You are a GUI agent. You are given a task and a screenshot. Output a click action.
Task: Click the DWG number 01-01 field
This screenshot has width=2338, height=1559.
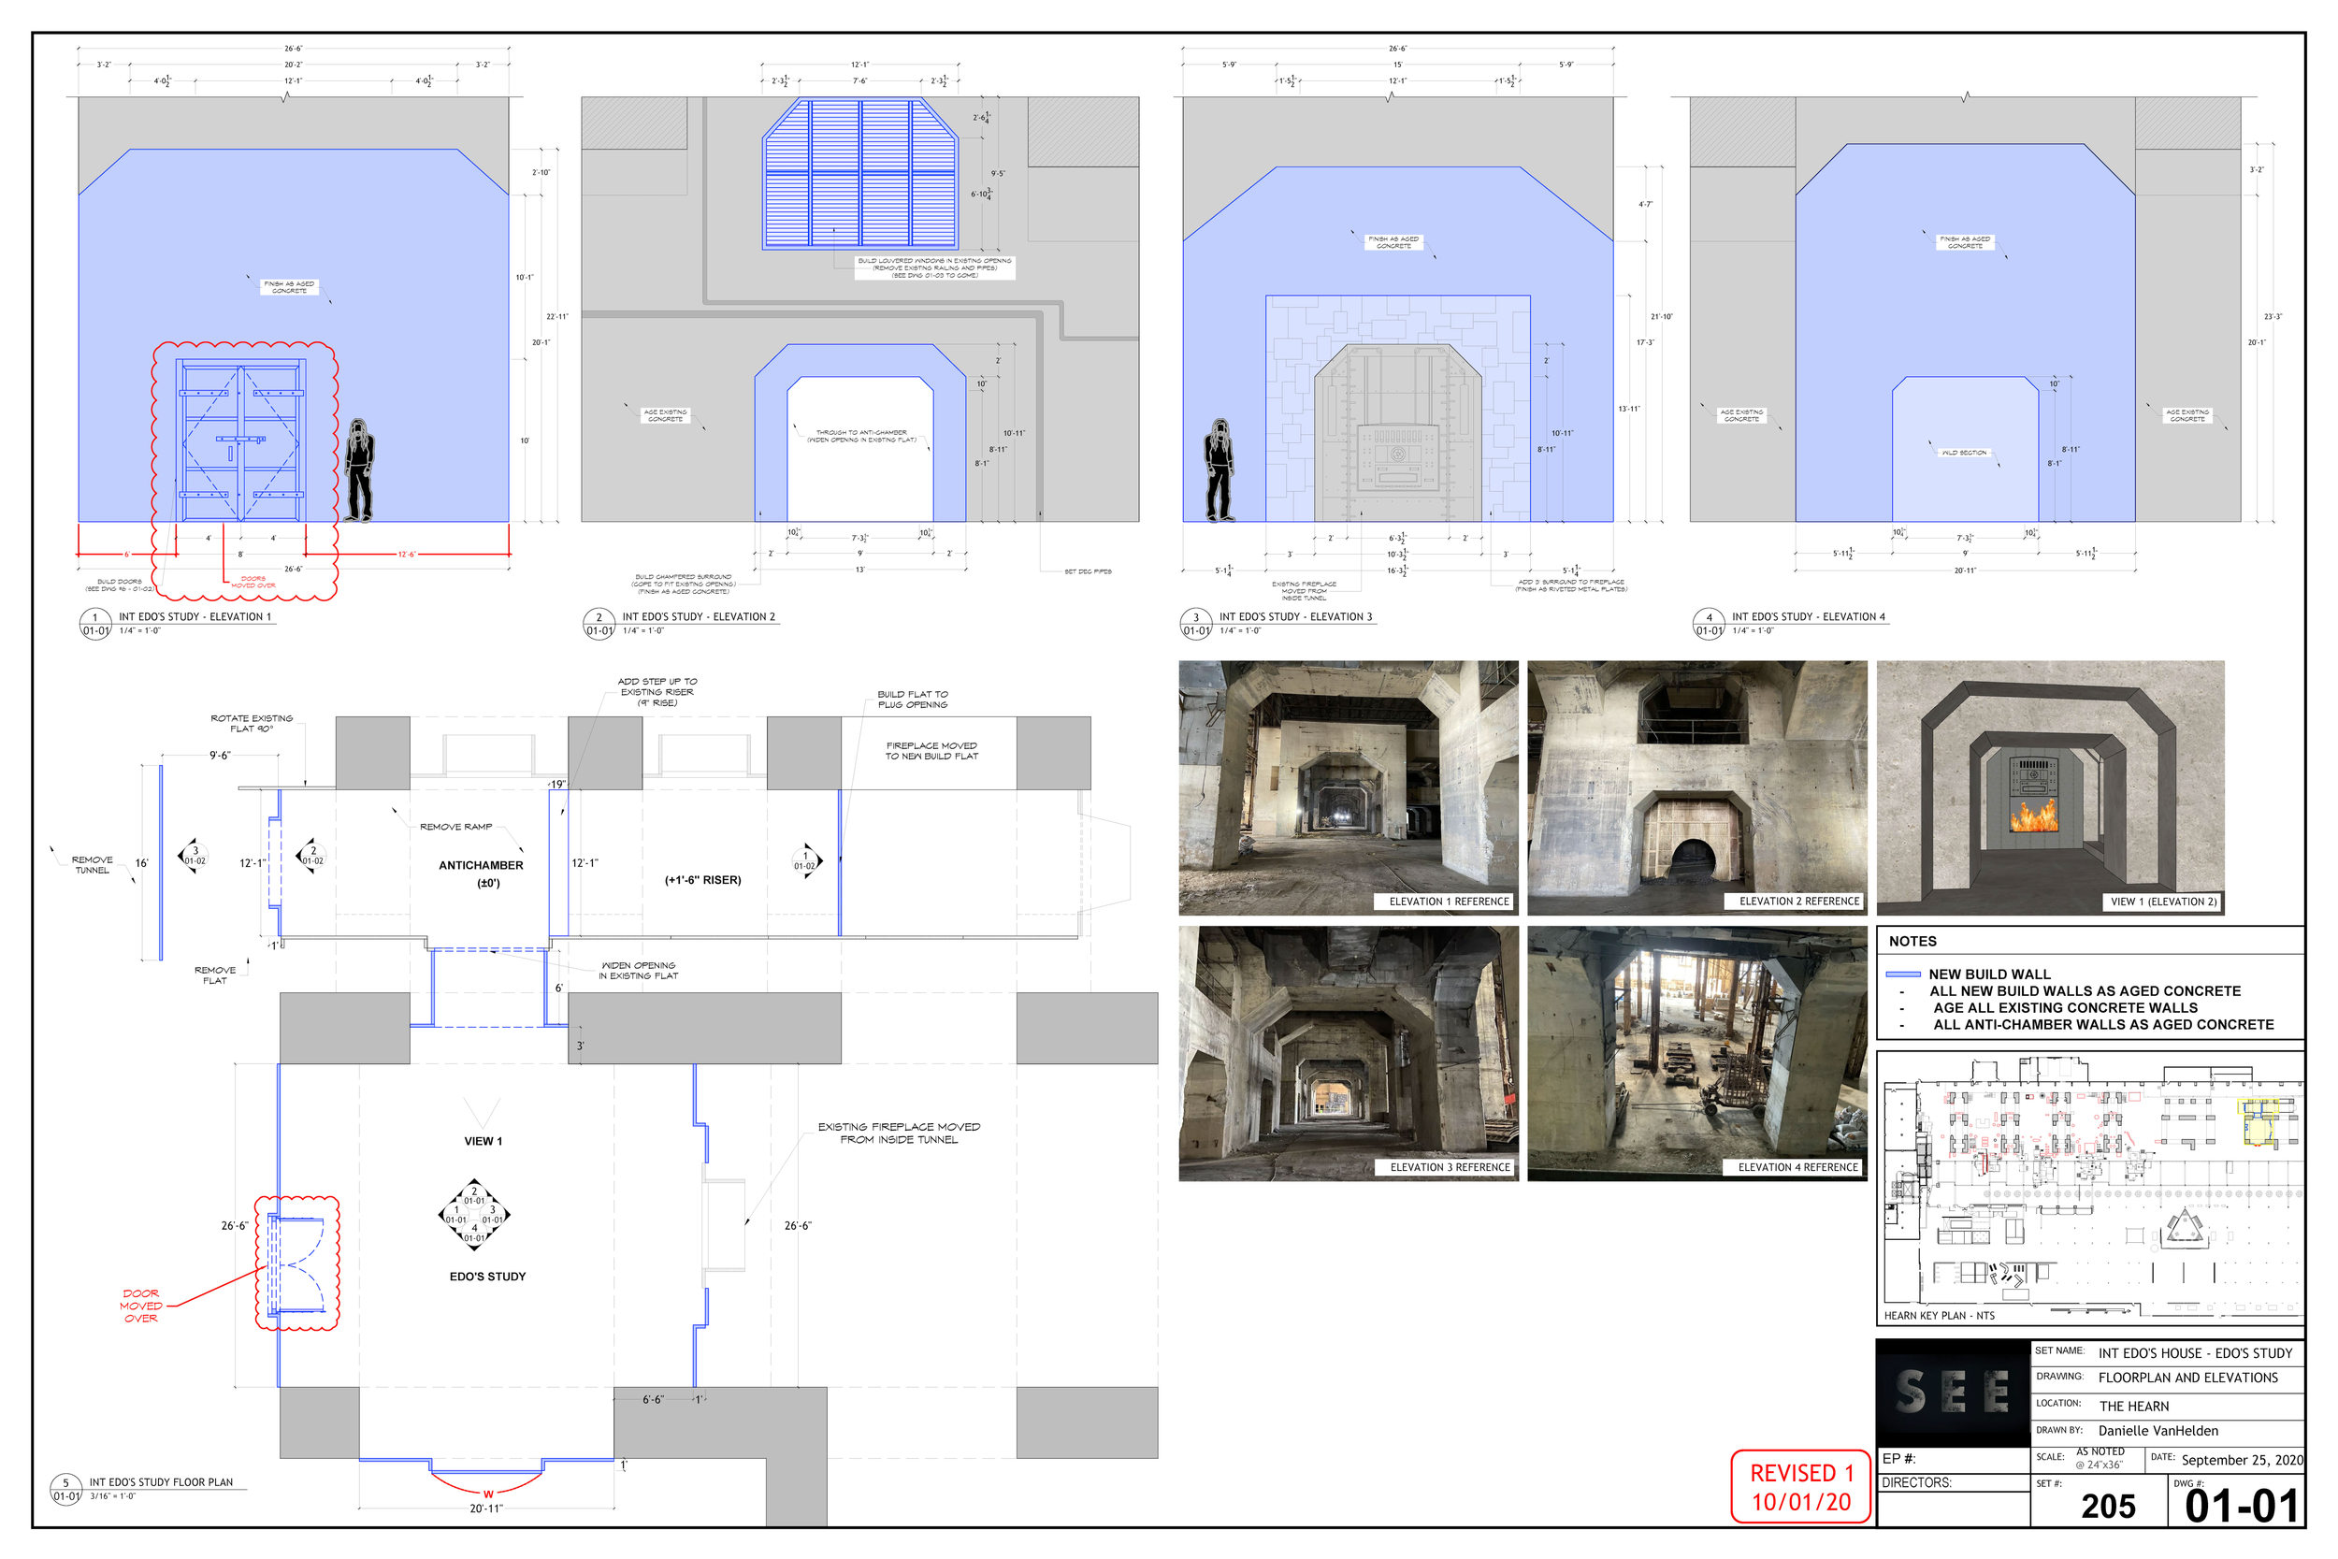[x=2241, y=1506]
